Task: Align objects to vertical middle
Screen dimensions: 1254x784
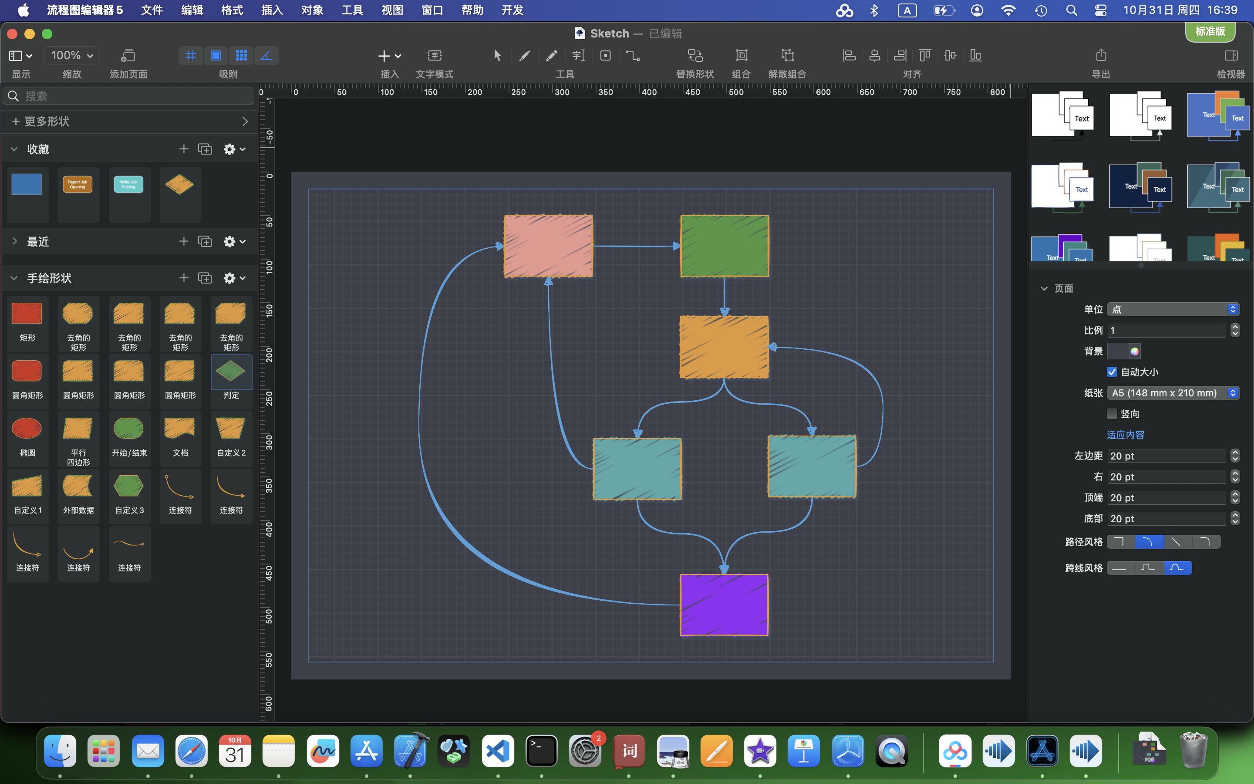Action: click(x=951, y=55)
